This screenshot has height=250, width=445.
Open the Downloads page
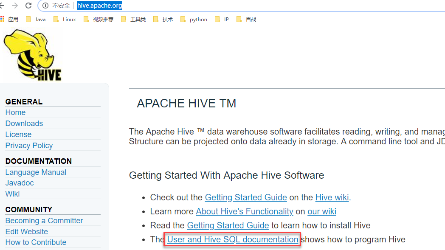pyautogui.click(x=24, y=123)
